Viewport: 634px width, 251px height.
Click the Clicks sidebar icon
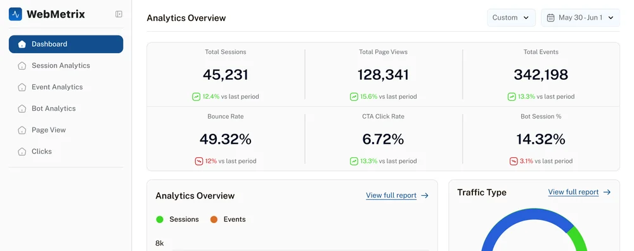22,151
